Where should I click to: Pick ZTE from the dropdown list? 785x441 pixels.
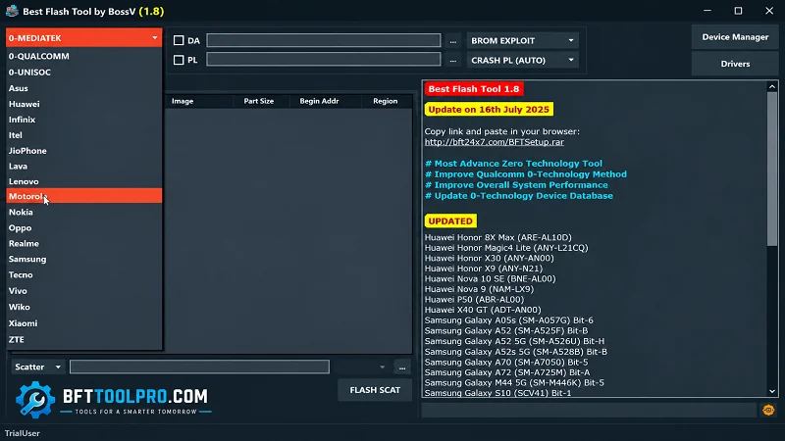83,339
